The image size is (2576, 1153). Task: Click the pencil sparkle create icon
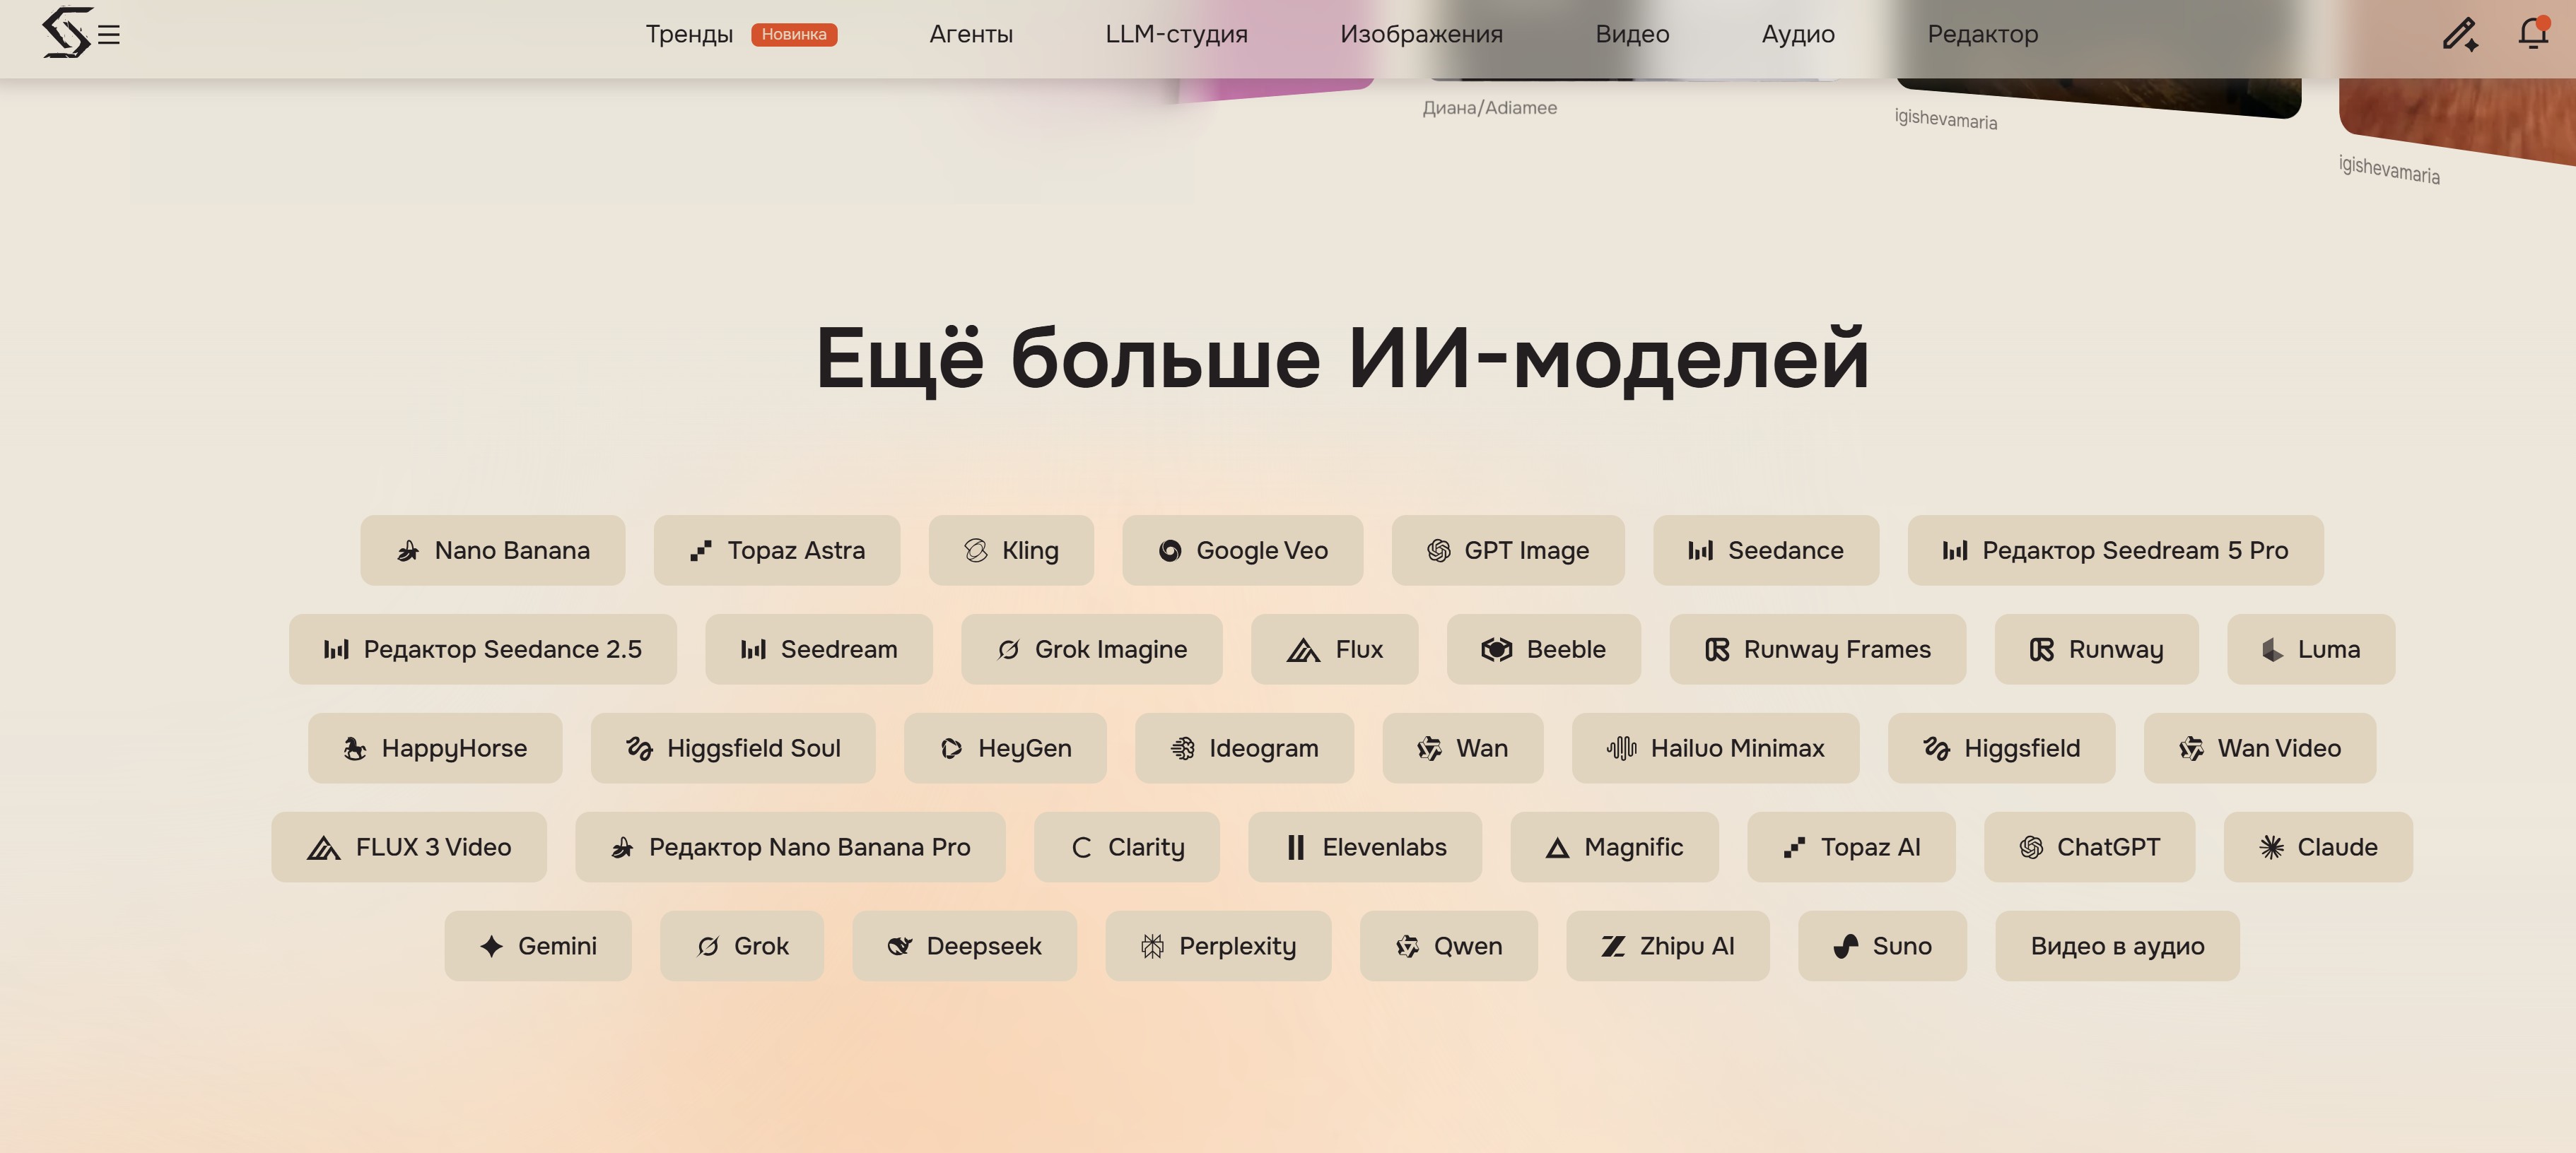2460,34
